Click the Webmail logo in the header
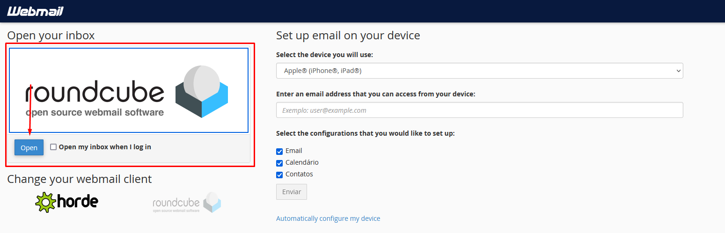 coord(35,11)
